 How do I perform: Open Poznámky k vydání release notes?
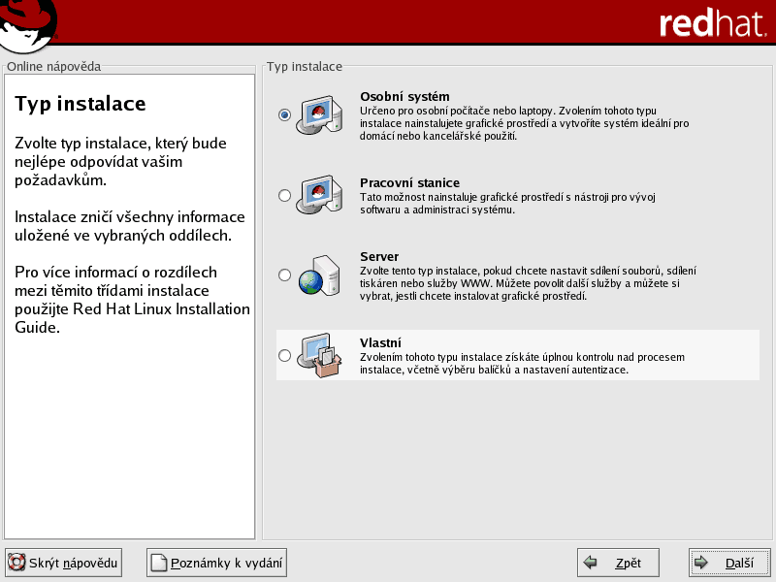click(216, 563)
